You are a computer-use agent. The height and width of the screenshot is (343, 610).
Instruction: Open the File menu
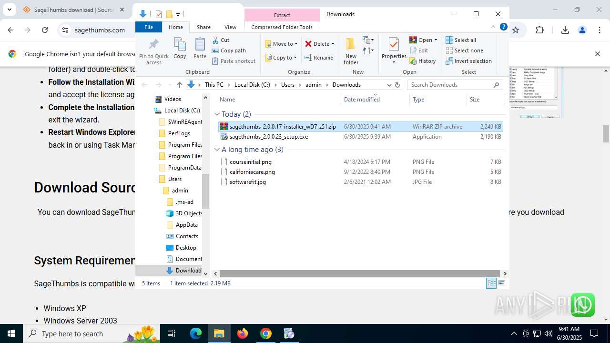coord(149,27)
